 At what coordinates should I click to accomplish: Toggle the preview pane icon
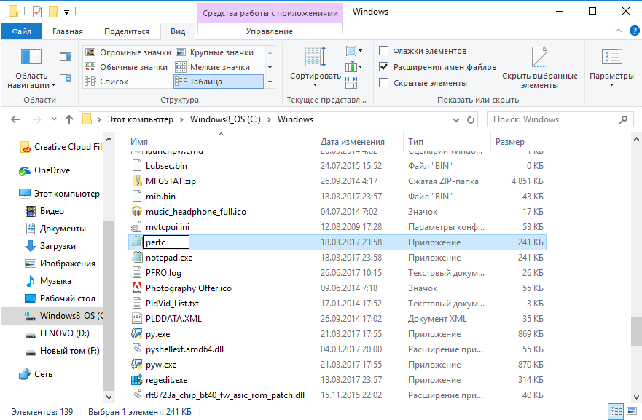click(66, 57)
